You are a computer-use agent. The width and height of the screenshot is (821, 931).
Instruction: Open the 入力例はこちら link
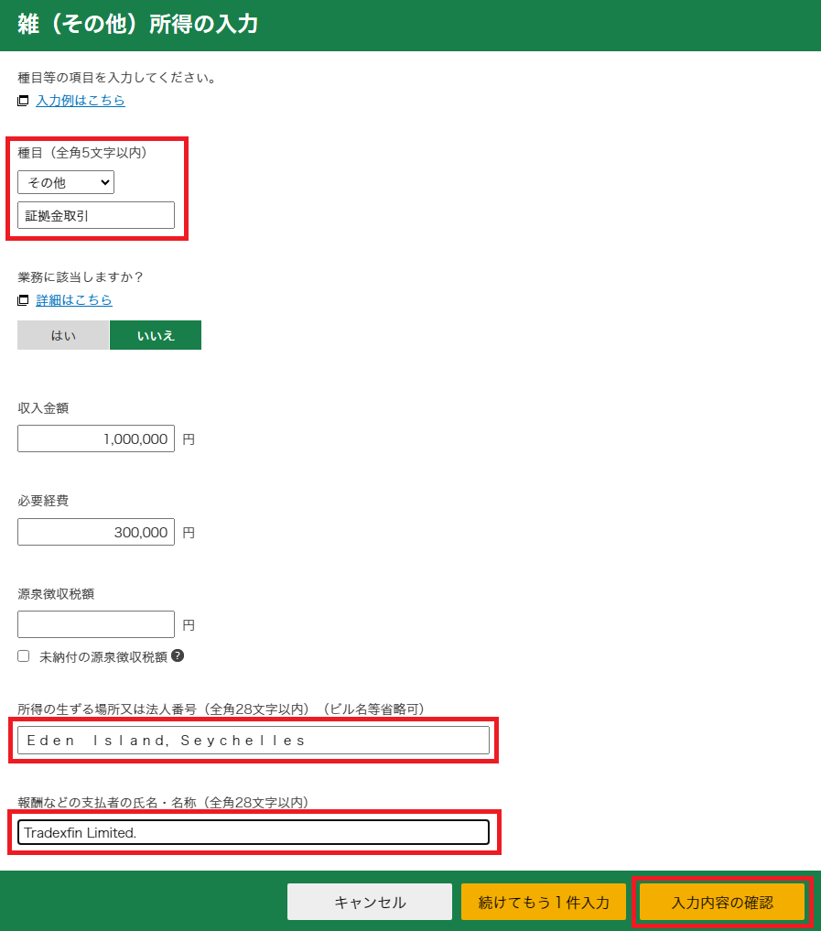coord(81,101)
